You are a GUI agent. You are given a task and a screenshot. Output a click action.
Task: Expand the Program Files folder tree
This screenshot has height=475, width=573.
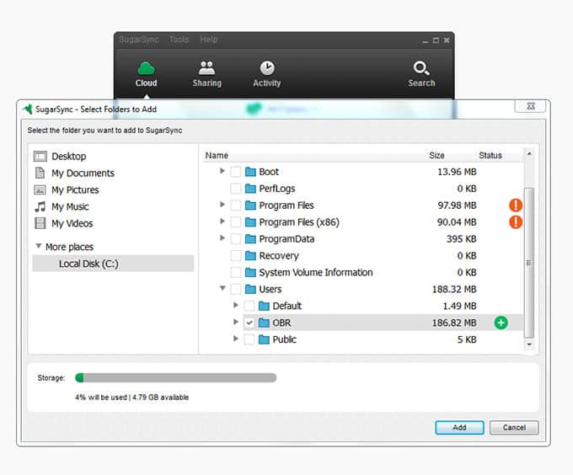click(222, 205)
